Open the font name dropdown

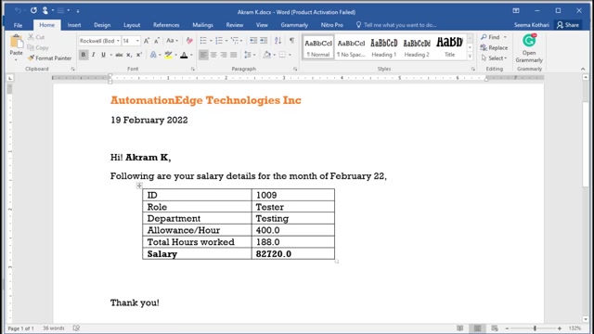pos(118,41)
